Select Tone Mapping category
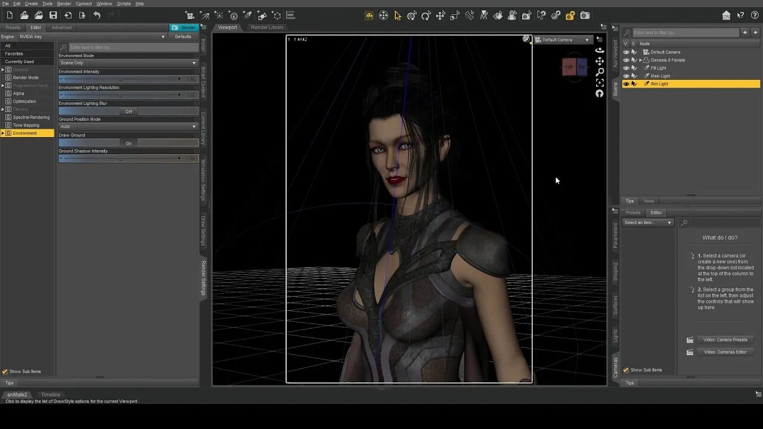 click(26, 125)
